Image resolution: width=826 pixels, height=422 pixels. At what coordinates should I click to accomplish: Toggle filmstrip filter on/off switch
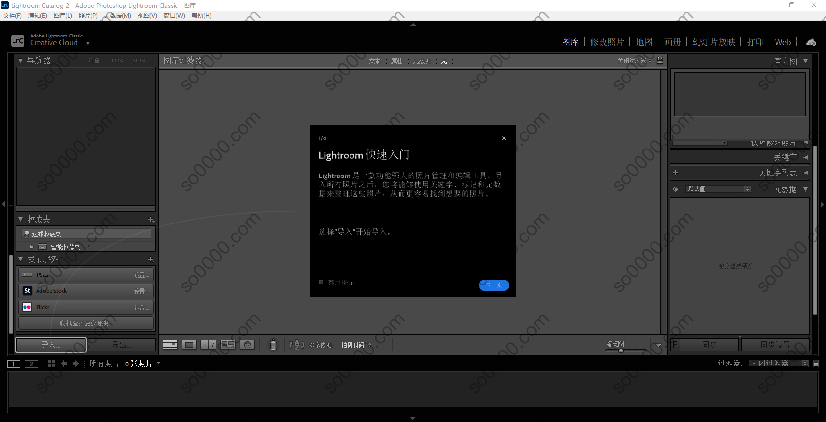[816, 364]
